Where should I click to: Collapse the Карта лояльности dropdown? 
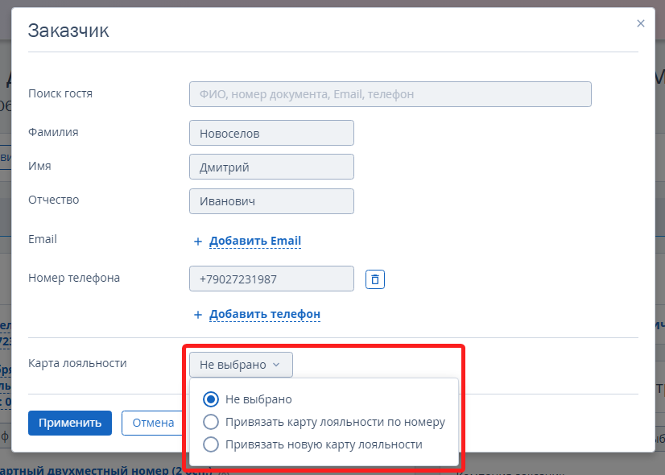[241, 365]
